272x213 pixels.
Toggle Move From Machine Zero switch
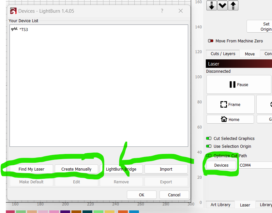(x=211, y=41)
